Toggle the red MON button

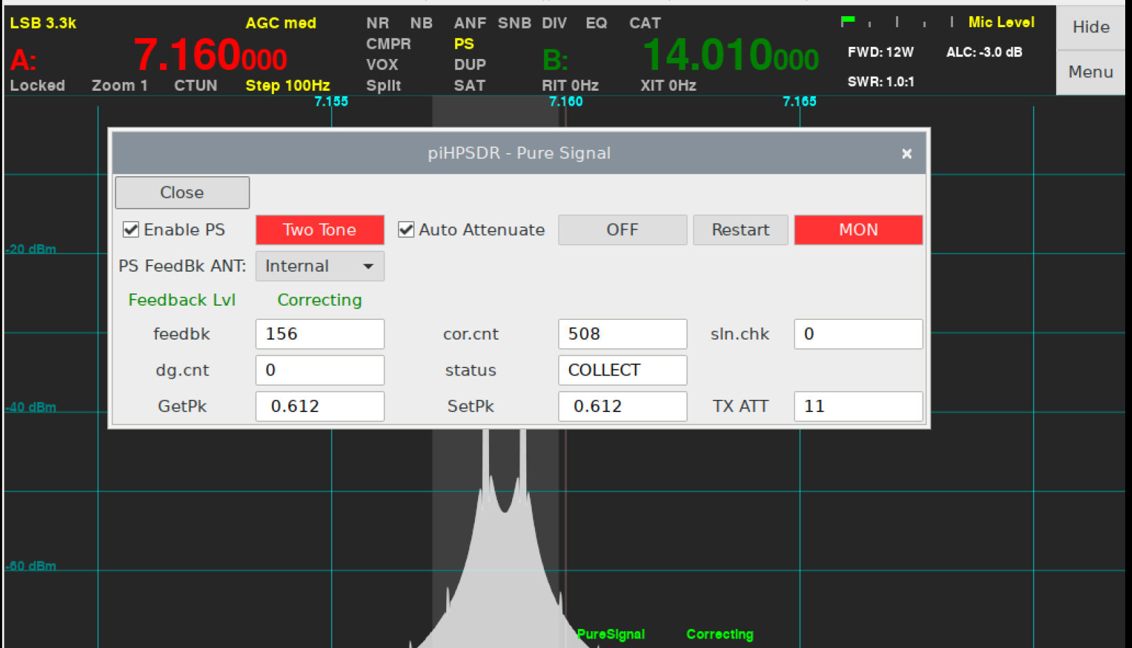pos(858,230)
